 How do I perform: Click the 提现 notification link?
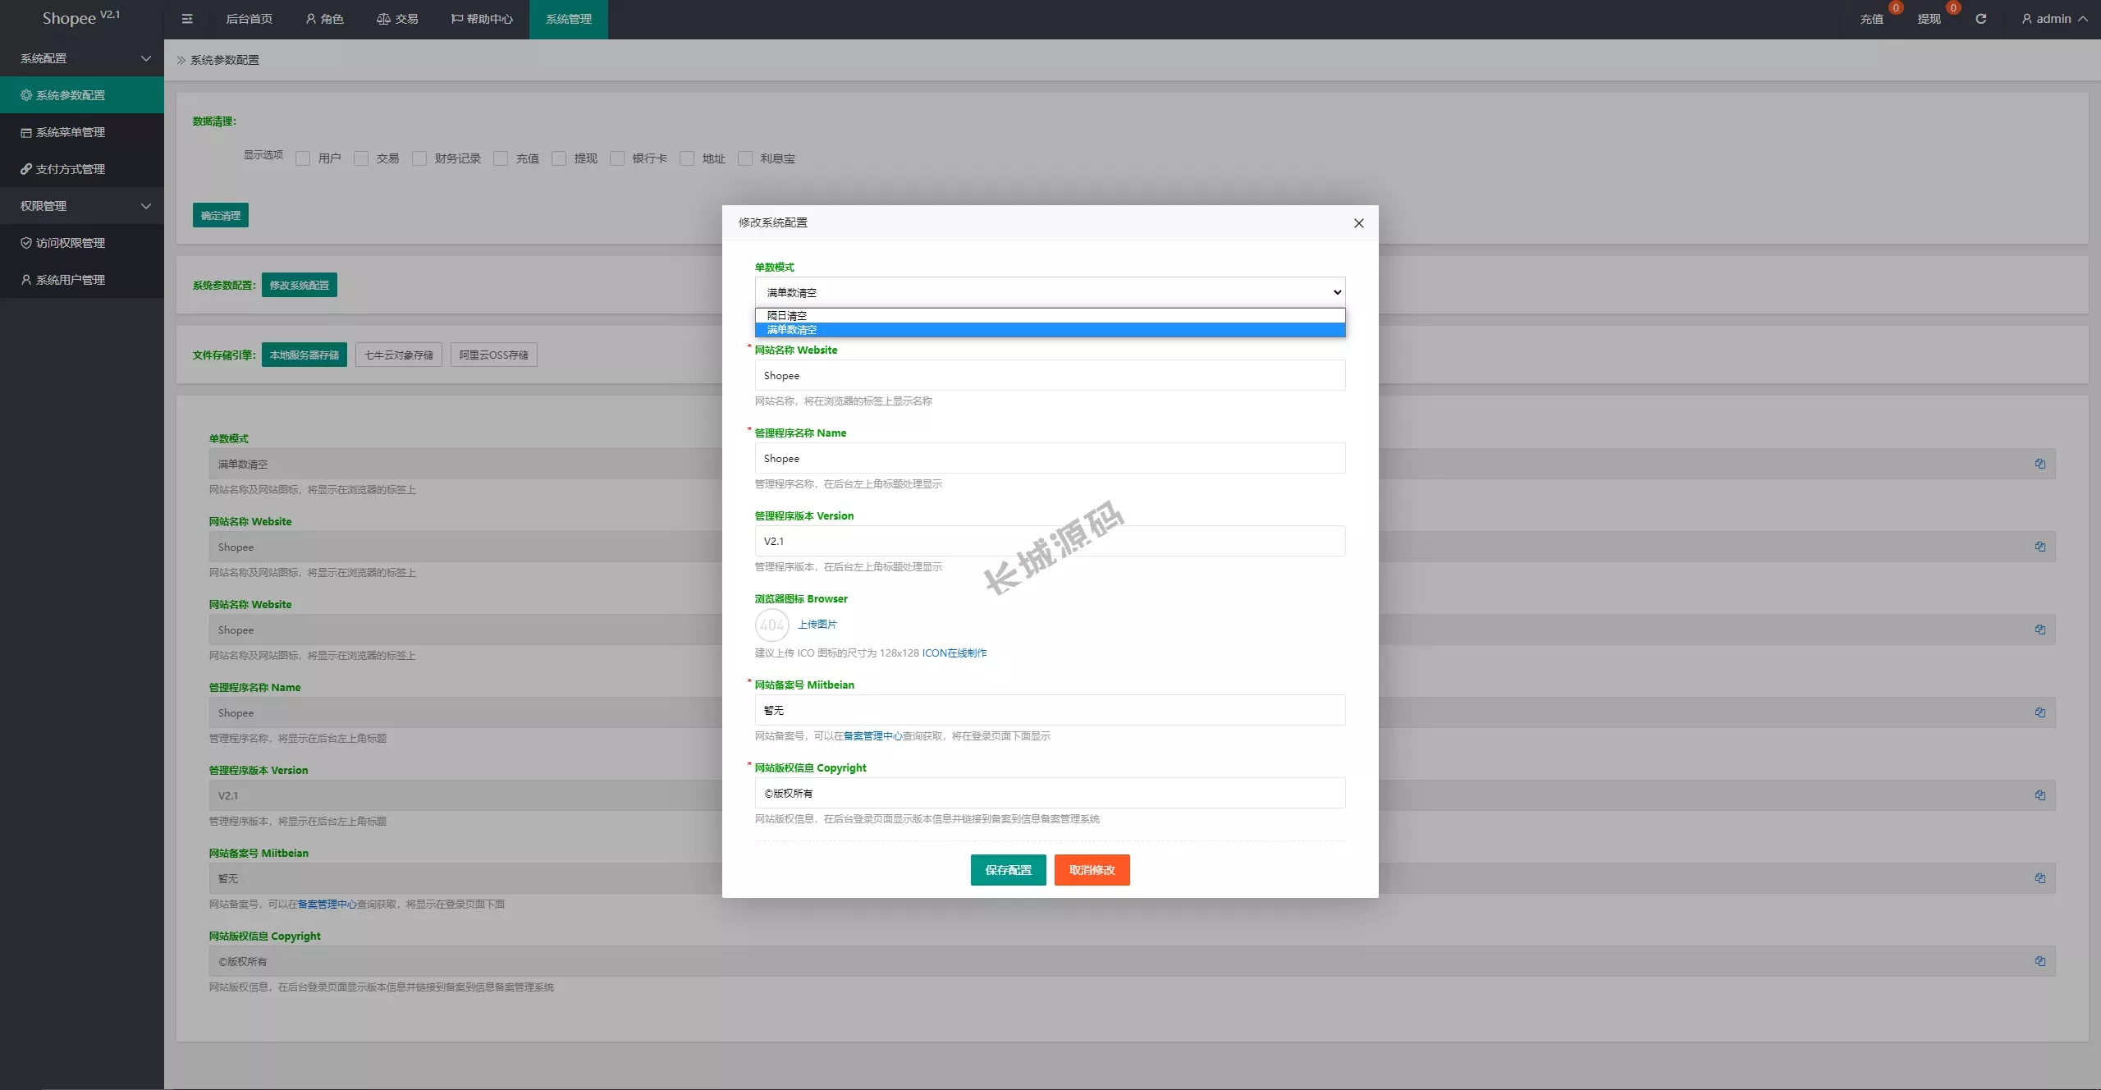click(x=1929, y=19)
